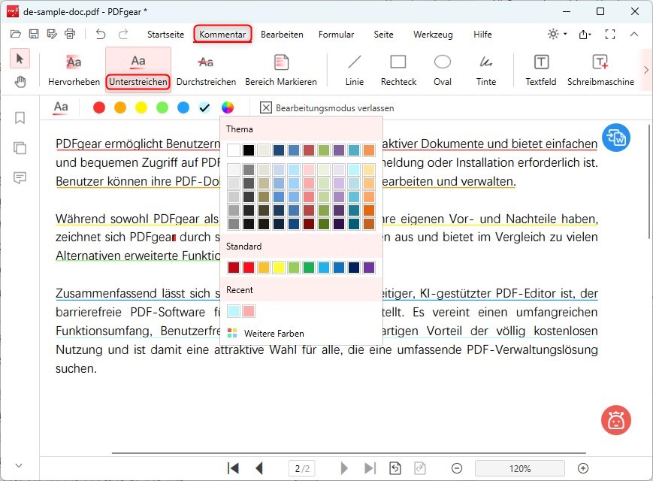Activate the hand pan tool
Image resolution: width=653 pixels, height=481 pixels.
coord(20,82)
